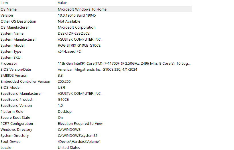The image size is (234, 150).
Task: Select the Processor row label
Action: point(9,63)
